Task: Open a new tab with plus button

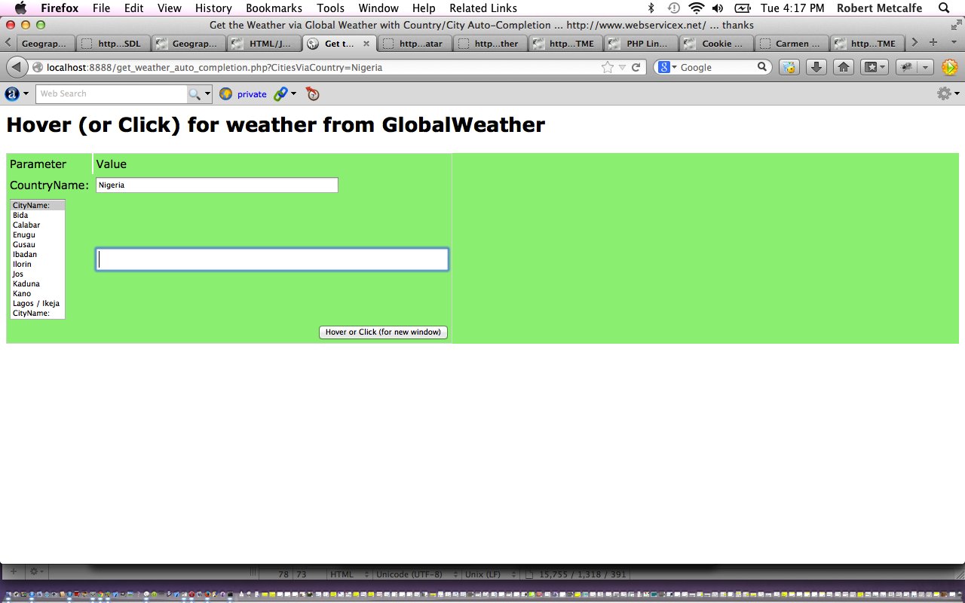Action: tap(933, 43)
